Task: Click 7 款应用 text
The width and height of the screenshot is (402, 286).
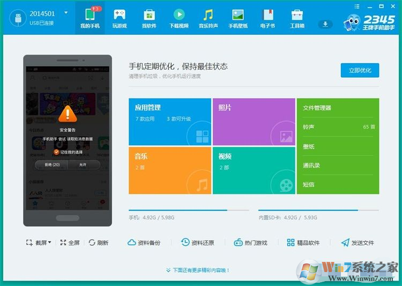Action: tap(145, 119)
